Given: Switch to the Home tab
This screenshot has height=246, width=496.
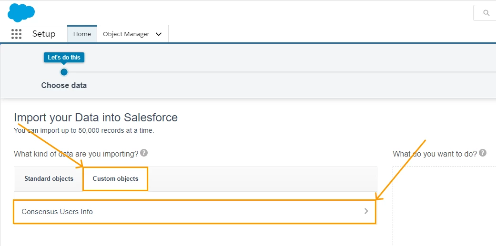Looking at the screenshot, I should pos(82,34).
